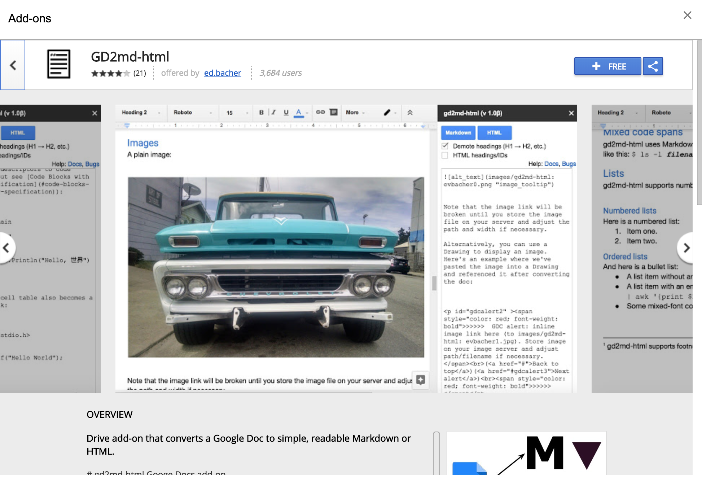This screenshot has width=702, height=477.
Task: Toggle Demote headings checkbox
Action: pyautogui.click(x=445, y=146)
